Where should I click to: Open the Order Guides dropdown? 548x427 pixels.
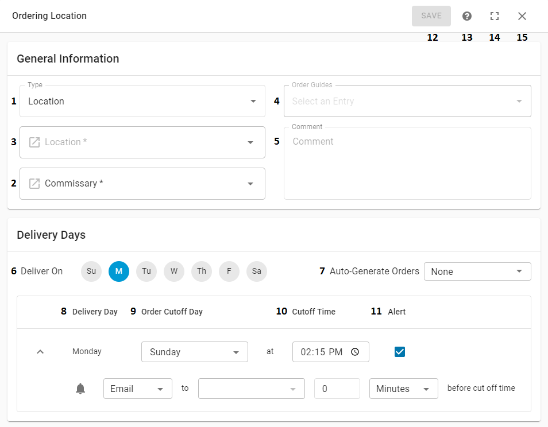(407, 101)
